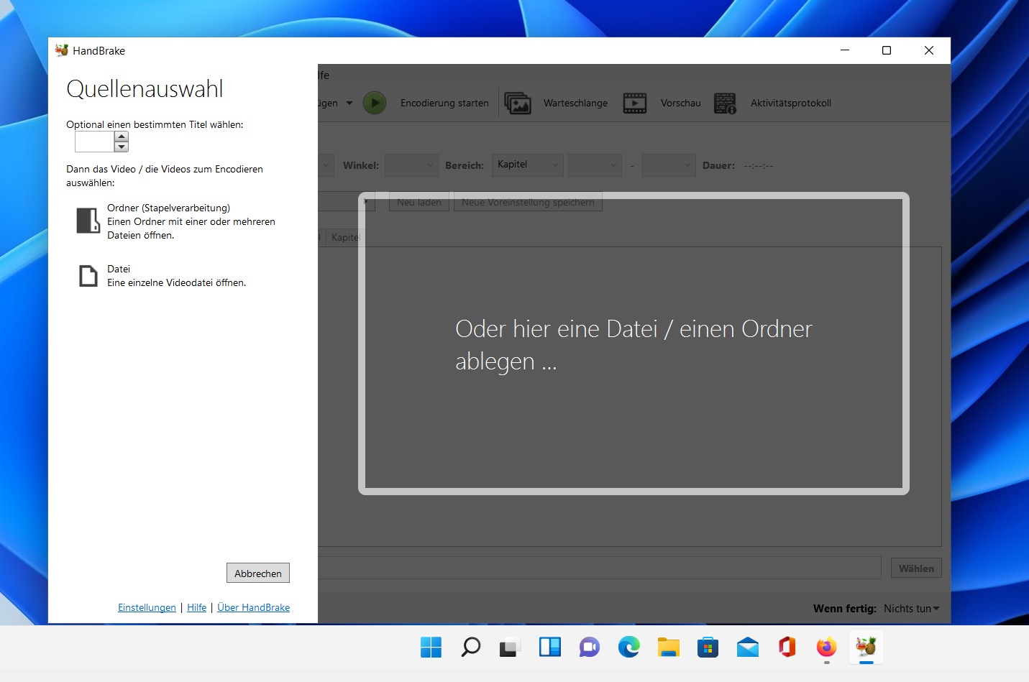Open the chapter end dropdown
Image resolution: width=1029 pixels, height=682 pixels.
(x=669, y=165)
